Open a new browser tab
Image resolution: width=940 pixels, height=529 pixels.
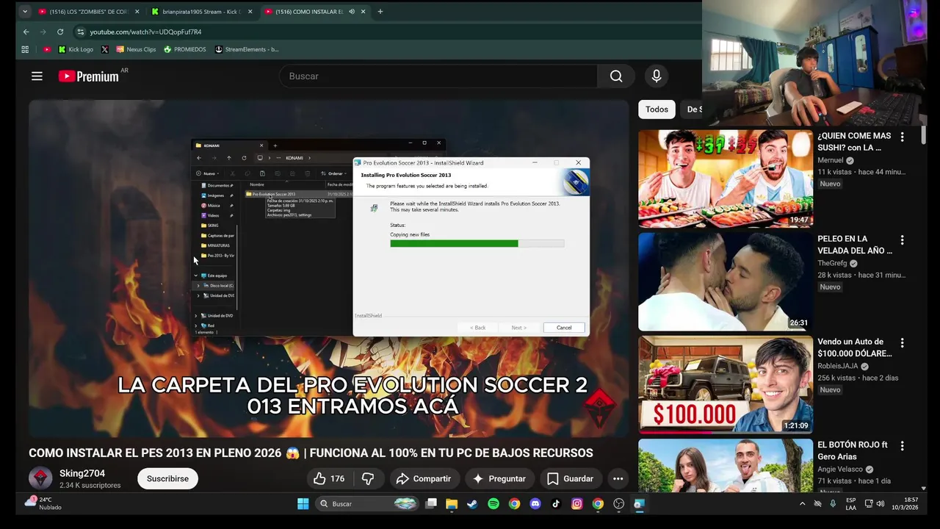pyautogui.click(x=380, y=12)
